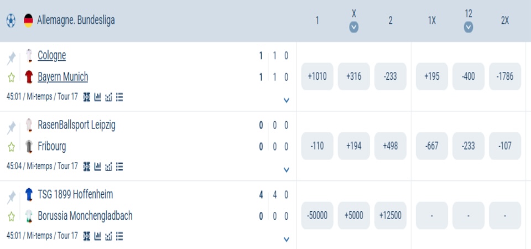Screen dimensions: 531x249
Task: Open bar chart statistics for Leipzig match
Action: click(98, 166)
